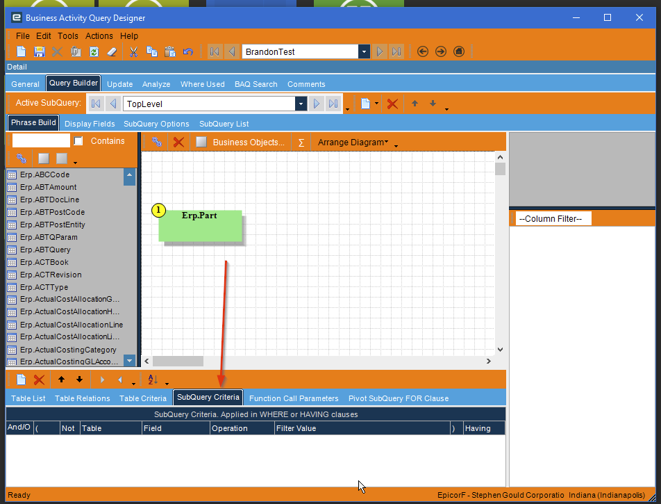Toggle checkbox left of Business Objects

[x=201, y=142]
